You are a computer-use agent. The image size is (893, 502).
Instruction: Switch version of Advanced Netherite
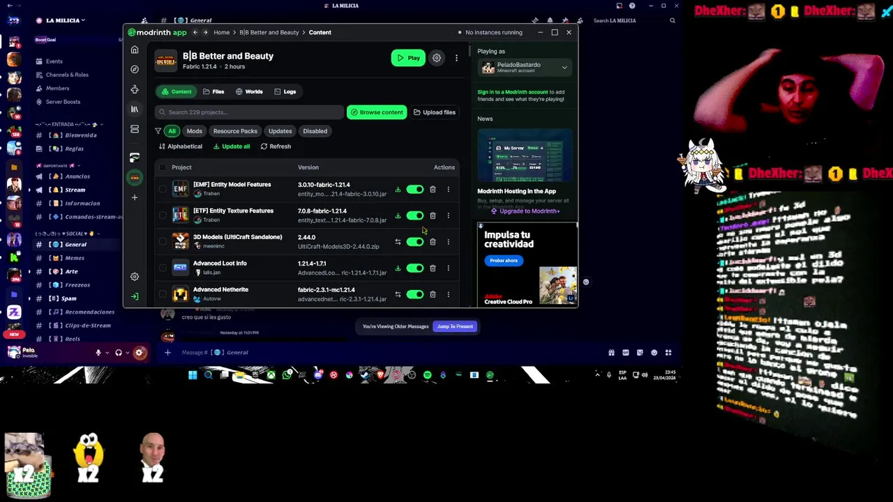398,294
